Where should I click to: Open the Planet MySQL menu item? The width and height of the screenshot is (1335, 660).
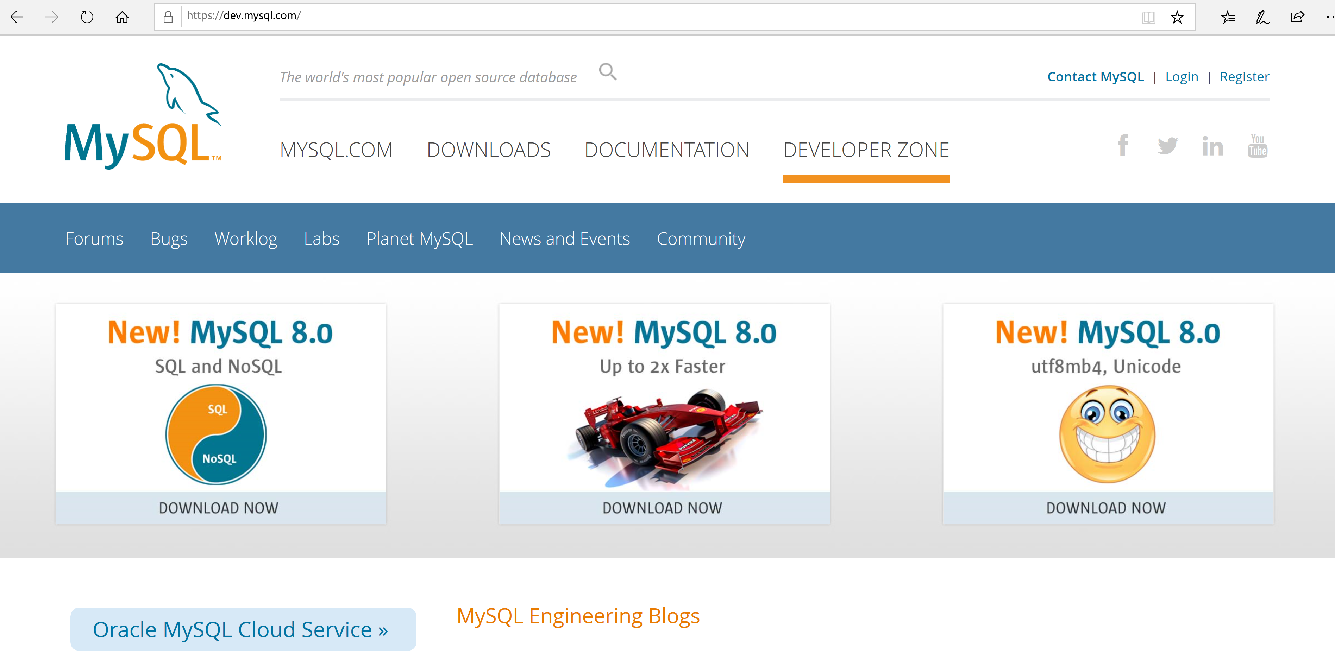pyautogui.click(x=419, y=239)
